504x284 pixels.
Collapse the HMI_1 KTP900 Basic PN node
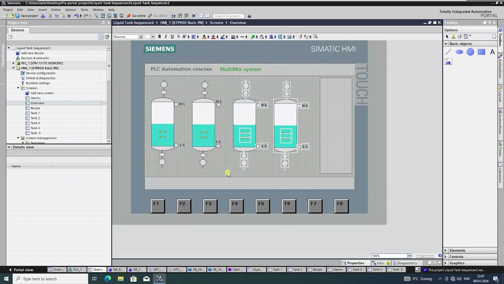pos(13,68)
